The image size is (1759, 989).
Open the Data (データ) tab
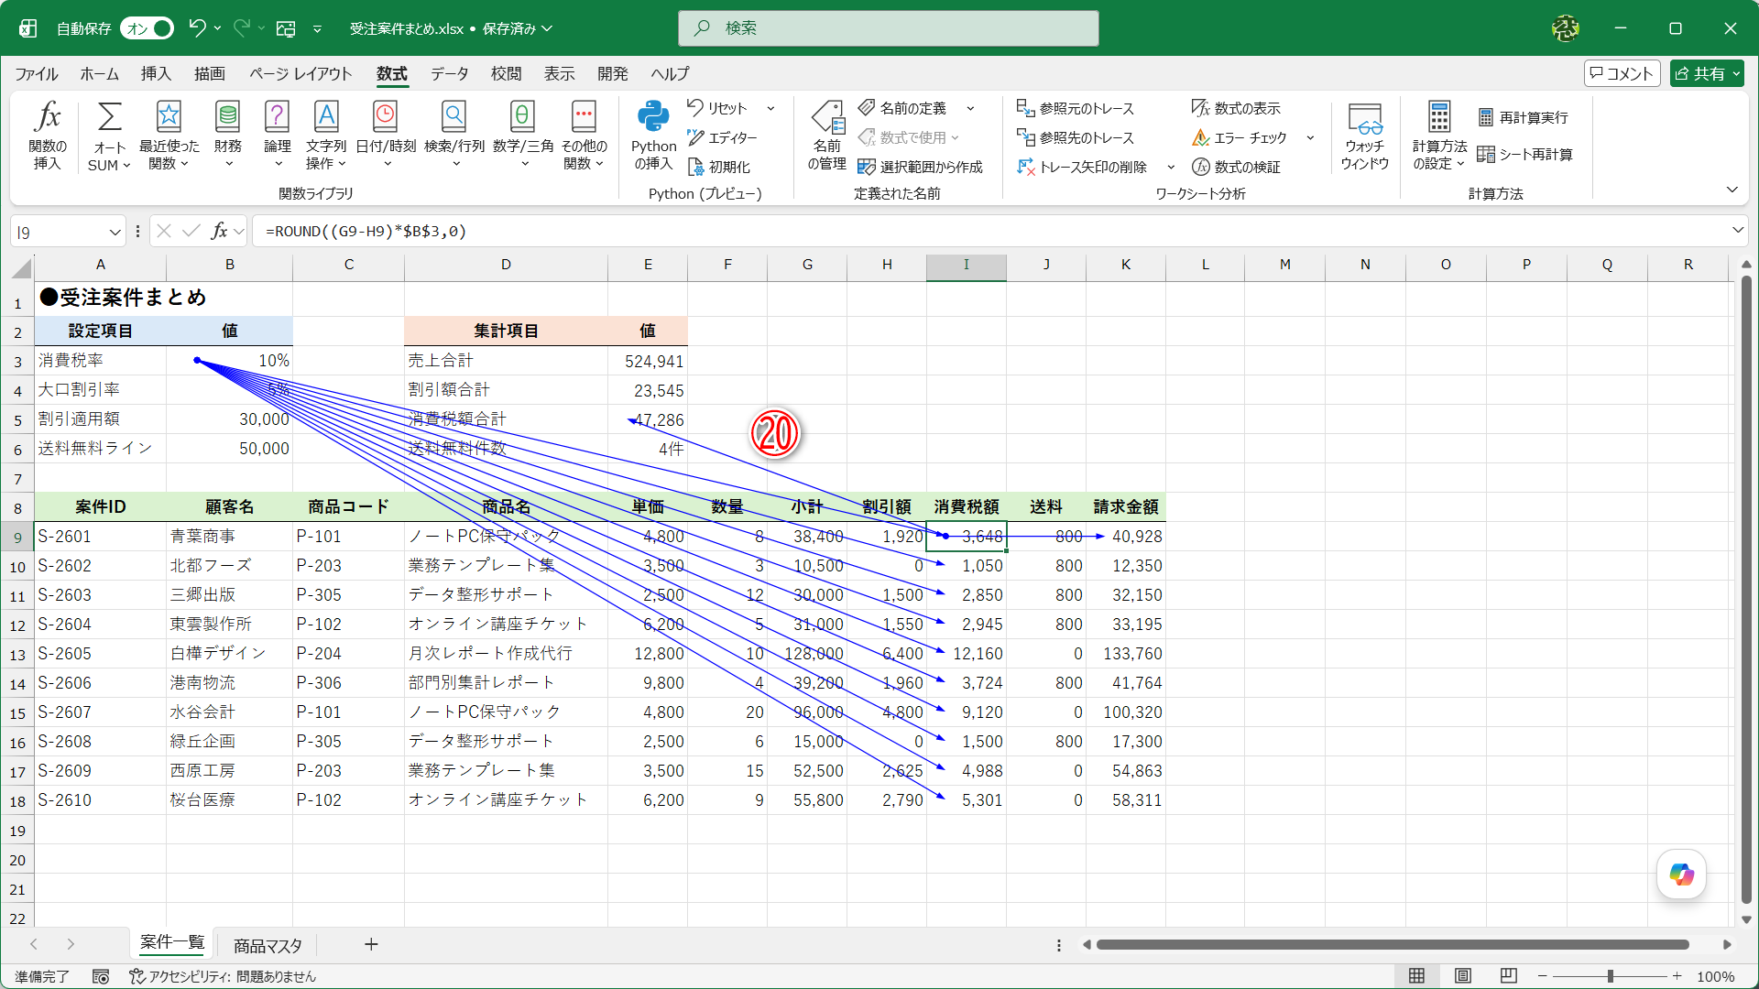point(449,73)
